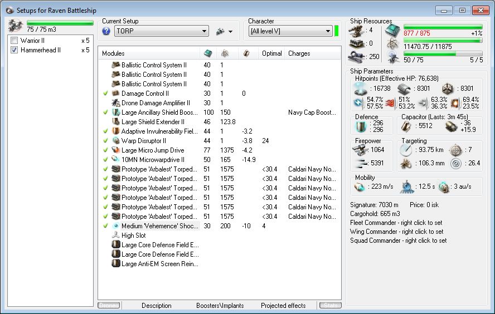
Task: Toggle Warp Disruptor II active checkmark
Action: click(105, 141)
